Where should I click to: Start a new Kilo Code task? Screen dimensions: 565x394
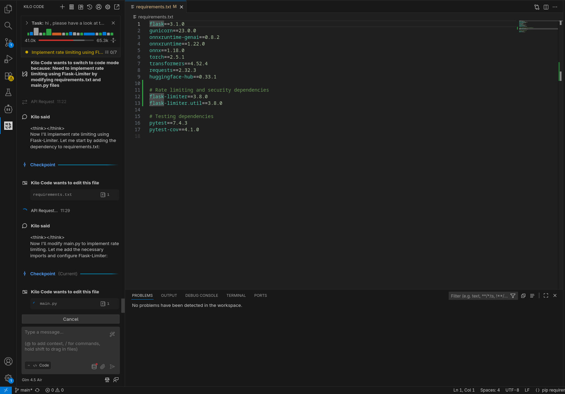(62, 7)
